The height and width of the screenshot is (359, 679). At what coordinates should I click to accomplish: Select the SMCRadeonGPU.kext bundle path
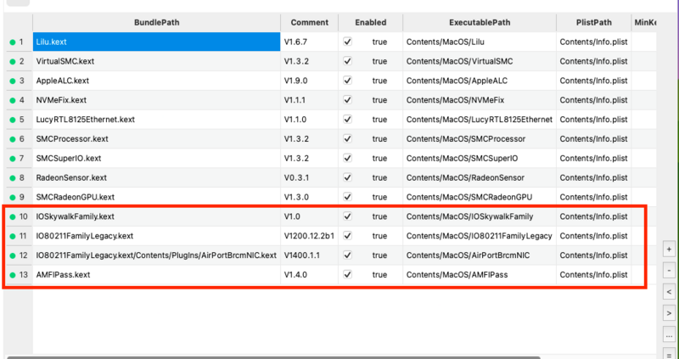pos(157,197)
